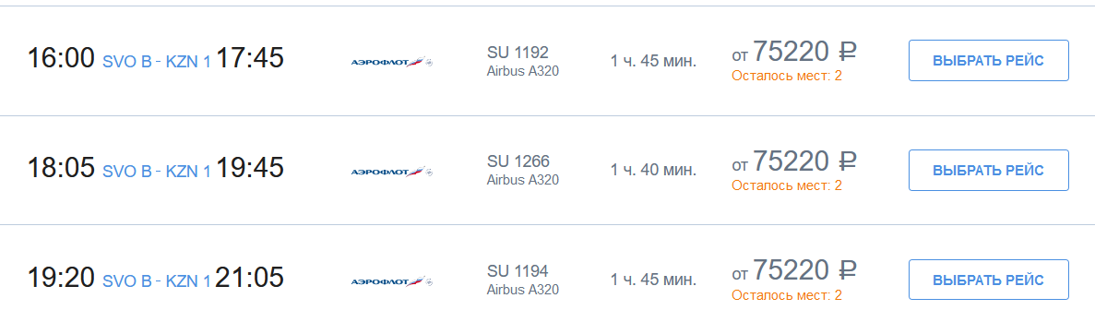Image resolution: width=1095 pixels, height=334 pixels.
Task: Click the Aeroflot logo on flight SU 1194
Action: click(392, 281)
